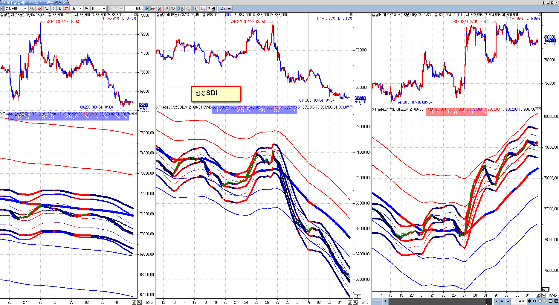Click pencil draw icon under left chart

point(134,302)
